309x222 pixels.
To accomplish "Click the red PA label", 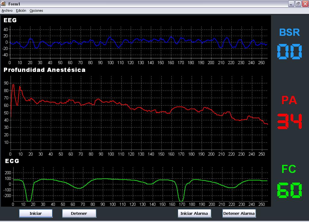I will [x=289, y=100].
